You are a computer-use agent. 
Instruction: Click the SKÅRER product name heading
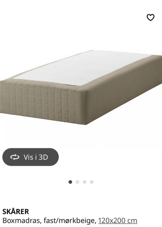coord(16,212)
